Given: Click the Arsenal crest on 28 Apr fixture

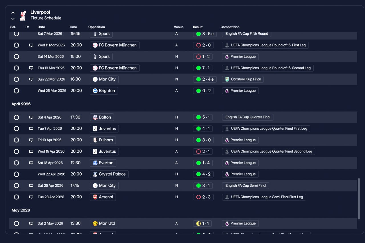Looking at the screenshot, I should click(95, 197).
